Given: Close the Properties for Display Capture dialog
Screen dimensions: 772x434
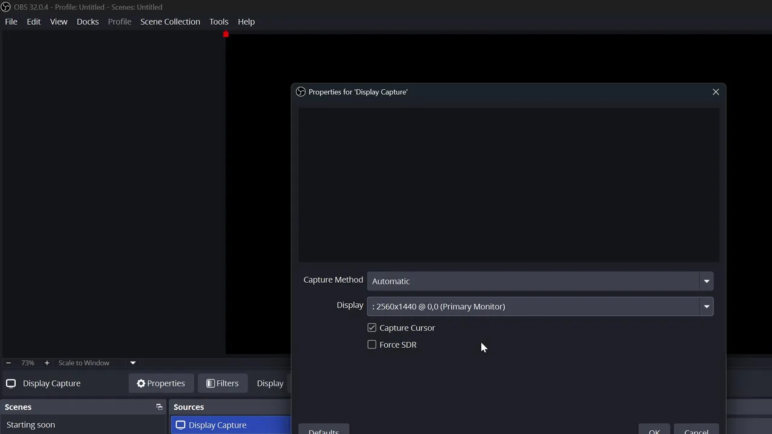Looking at the screenshot, I should point(716,92).
